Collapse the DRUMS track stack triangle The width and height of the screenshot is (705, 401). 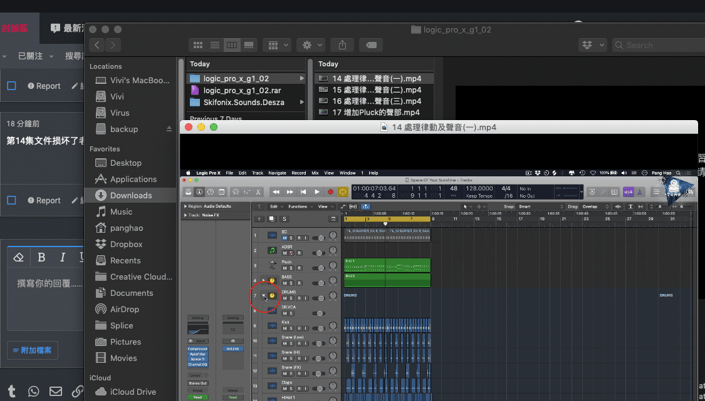(x=264, y=295)
